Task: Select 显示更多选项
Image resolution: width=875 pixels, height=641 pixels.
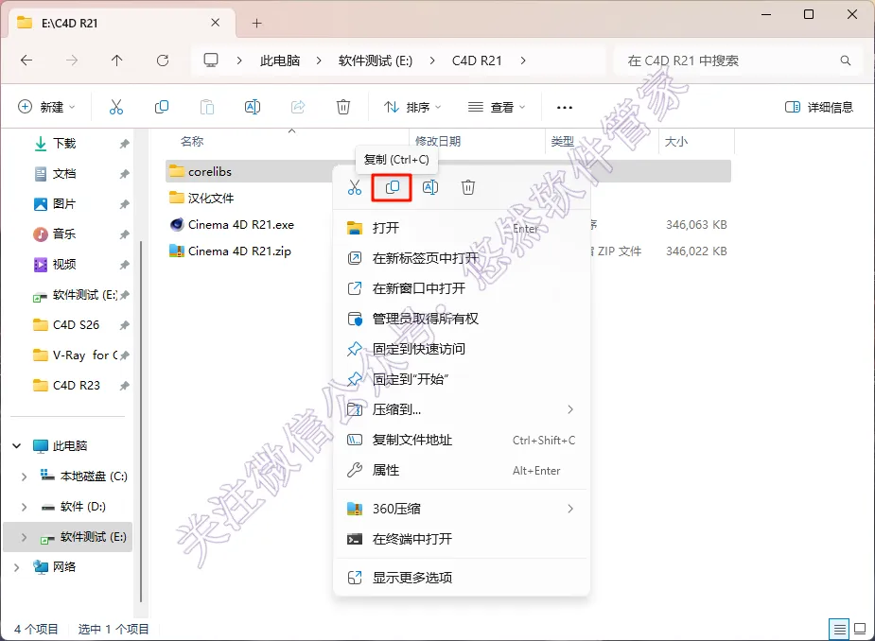Action: click(461, 578)
